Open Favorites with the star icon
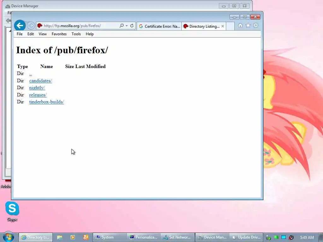323x242 pixels. pyautogui.click(x=248, y=26)
